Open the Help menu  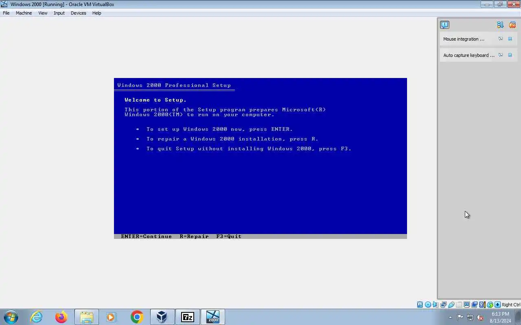click(96, 13)
